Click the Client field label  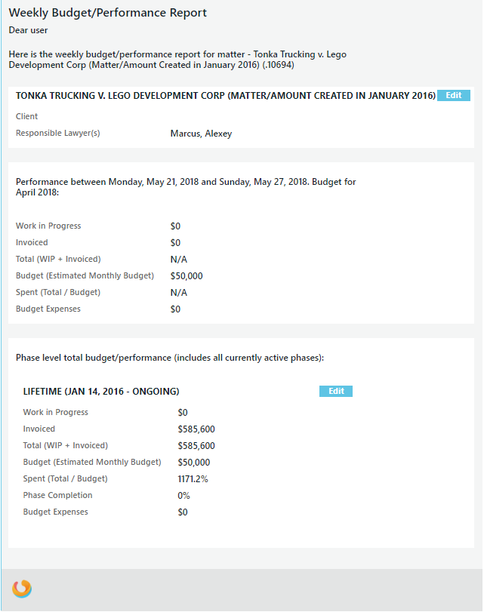[x=27, y=117]
